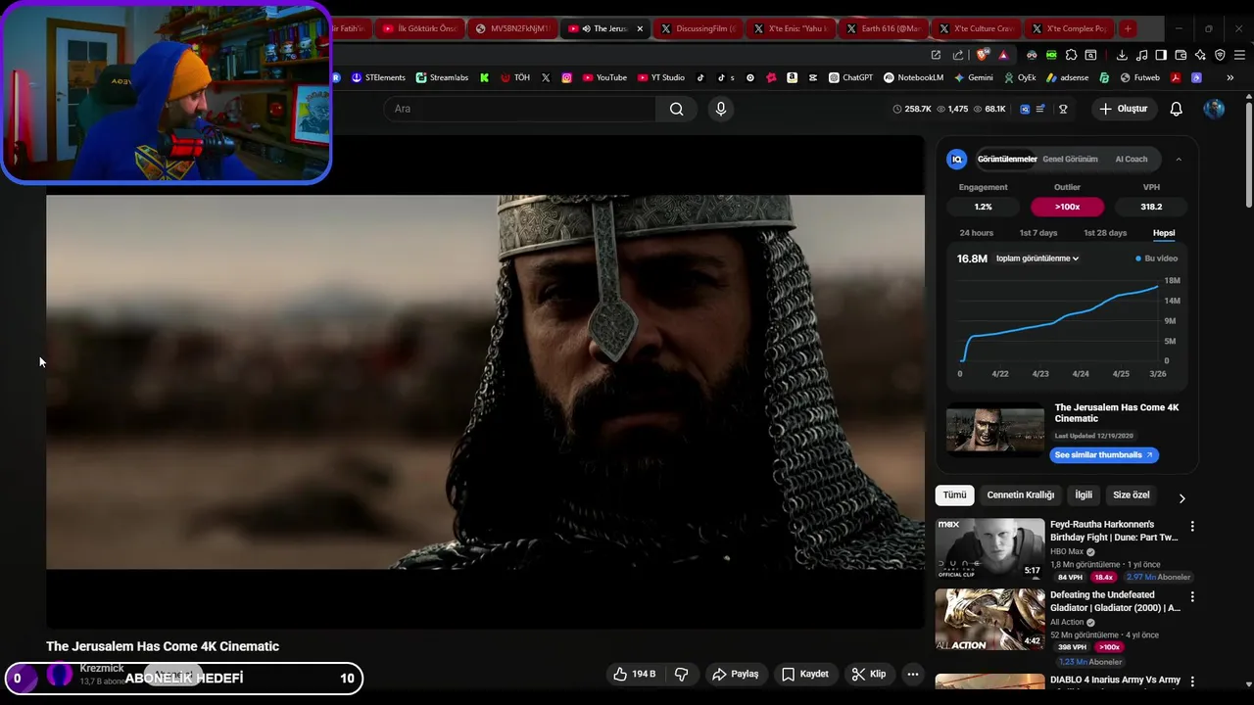
Task: Open YouTube notifications bell
Action: pyautogui.click(x=1176, y=109)
